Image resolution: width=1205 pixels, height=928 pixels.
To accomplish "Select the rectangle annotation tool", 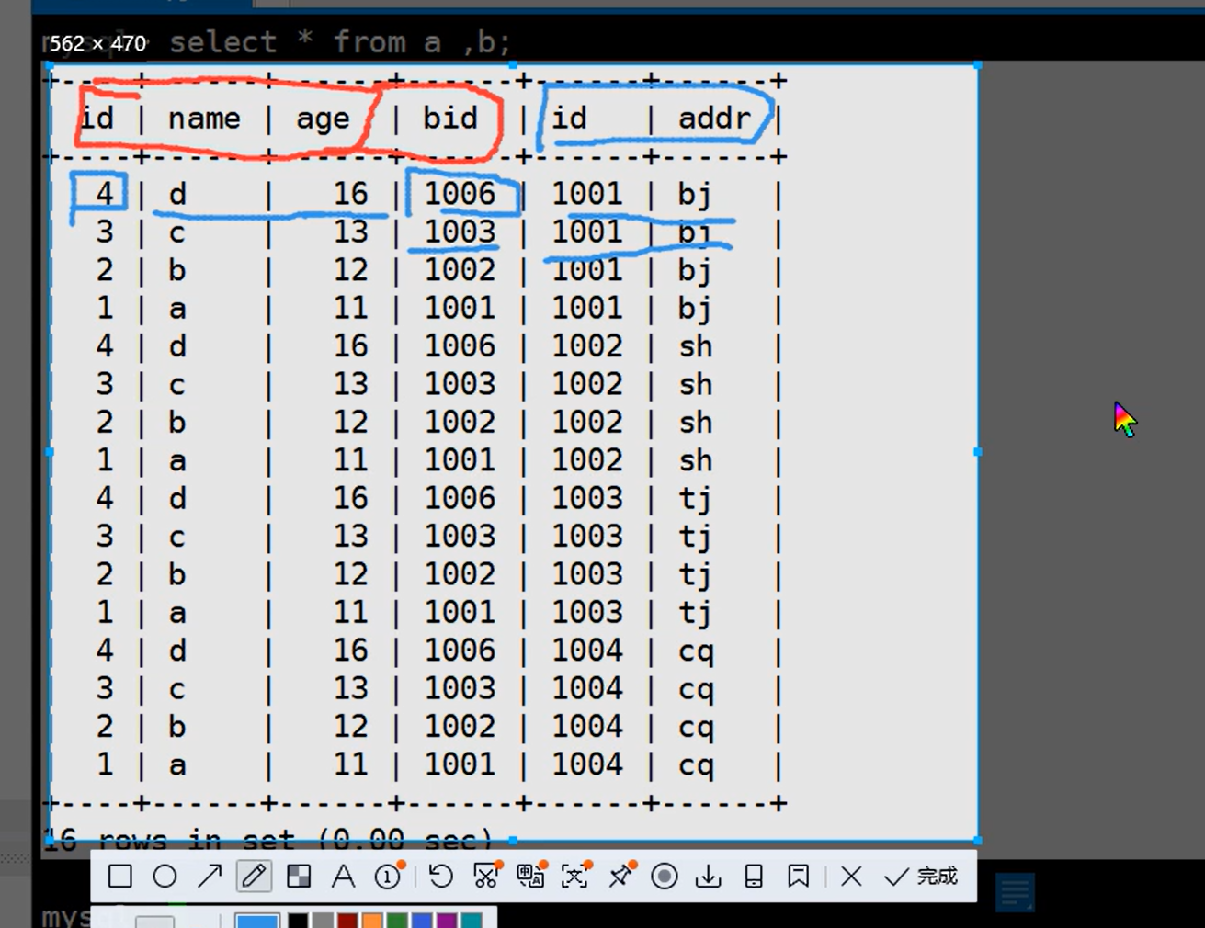I will (x=119, y=877).
